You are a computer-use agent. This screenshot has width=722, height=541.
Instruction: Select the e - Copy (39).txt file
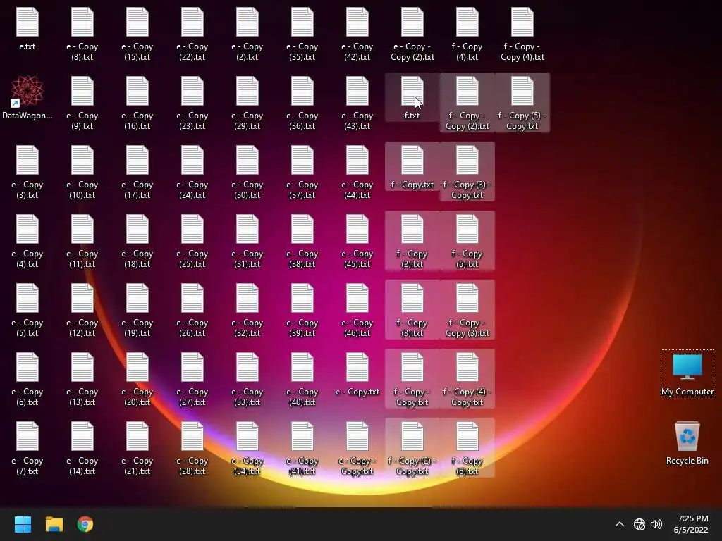pos(302,310)
